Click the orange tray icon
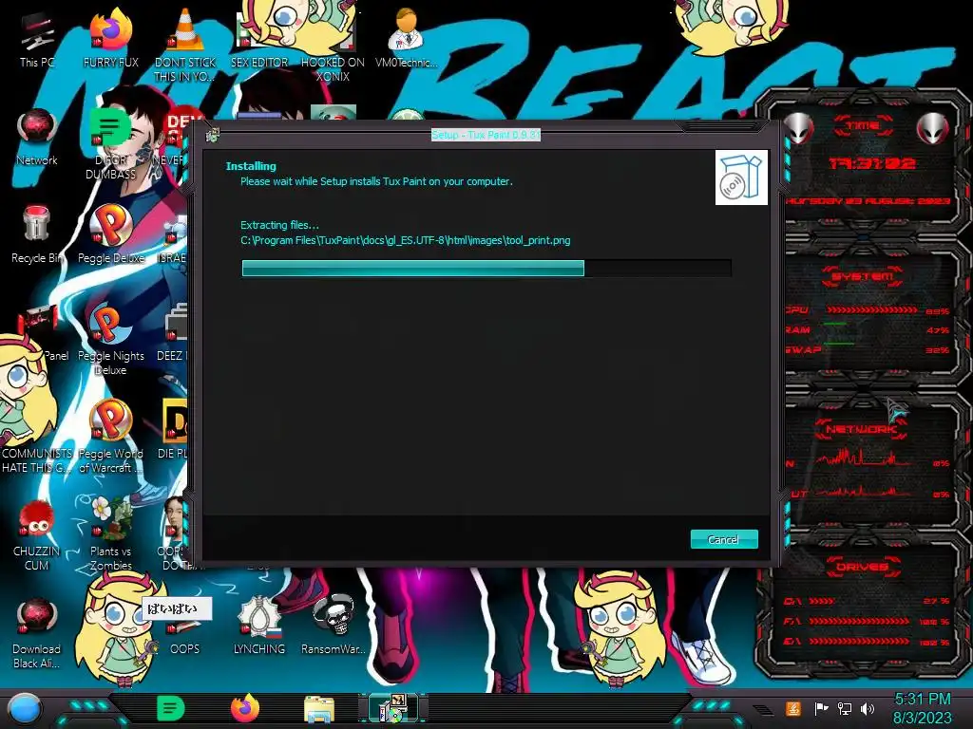Screen dimensions: 973x729 [793, 708]
